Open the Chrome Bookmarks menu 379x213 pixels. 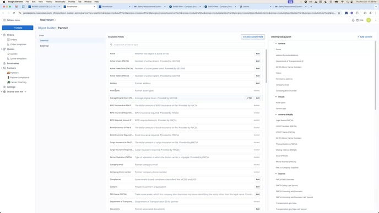[61, 2]
